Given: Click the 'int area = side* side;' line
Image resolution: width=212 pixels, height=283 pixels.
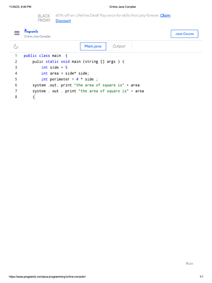Looking at the screenshot, I should [65, 73].
